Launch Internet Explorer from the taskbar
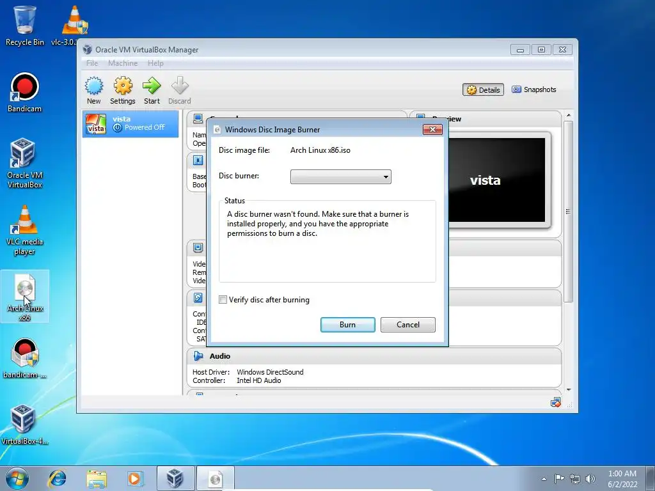 coord(57,478)
